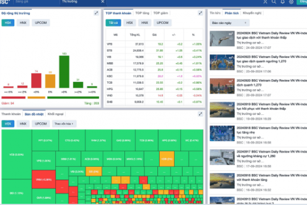
Task: Switch to the Khối ngoại tab
Action: (55, 114)
